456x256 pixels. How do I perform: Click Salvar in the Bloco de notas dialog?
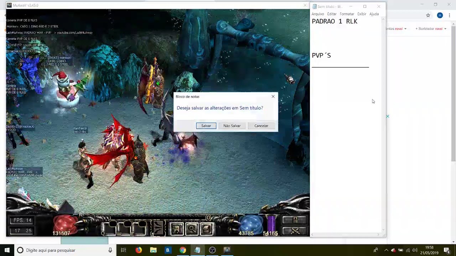pyautogui.click(x=206, y=126)
